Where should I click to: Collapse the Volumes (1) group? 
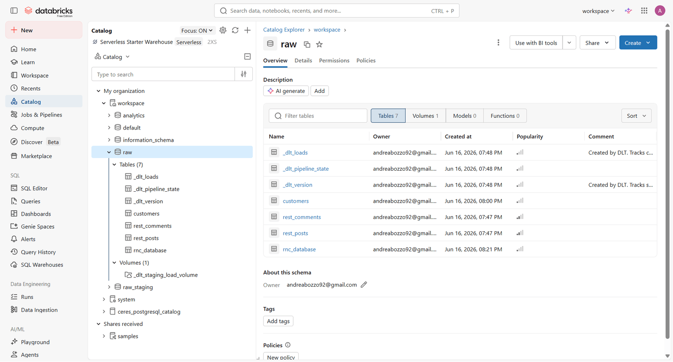coord(114,263)
